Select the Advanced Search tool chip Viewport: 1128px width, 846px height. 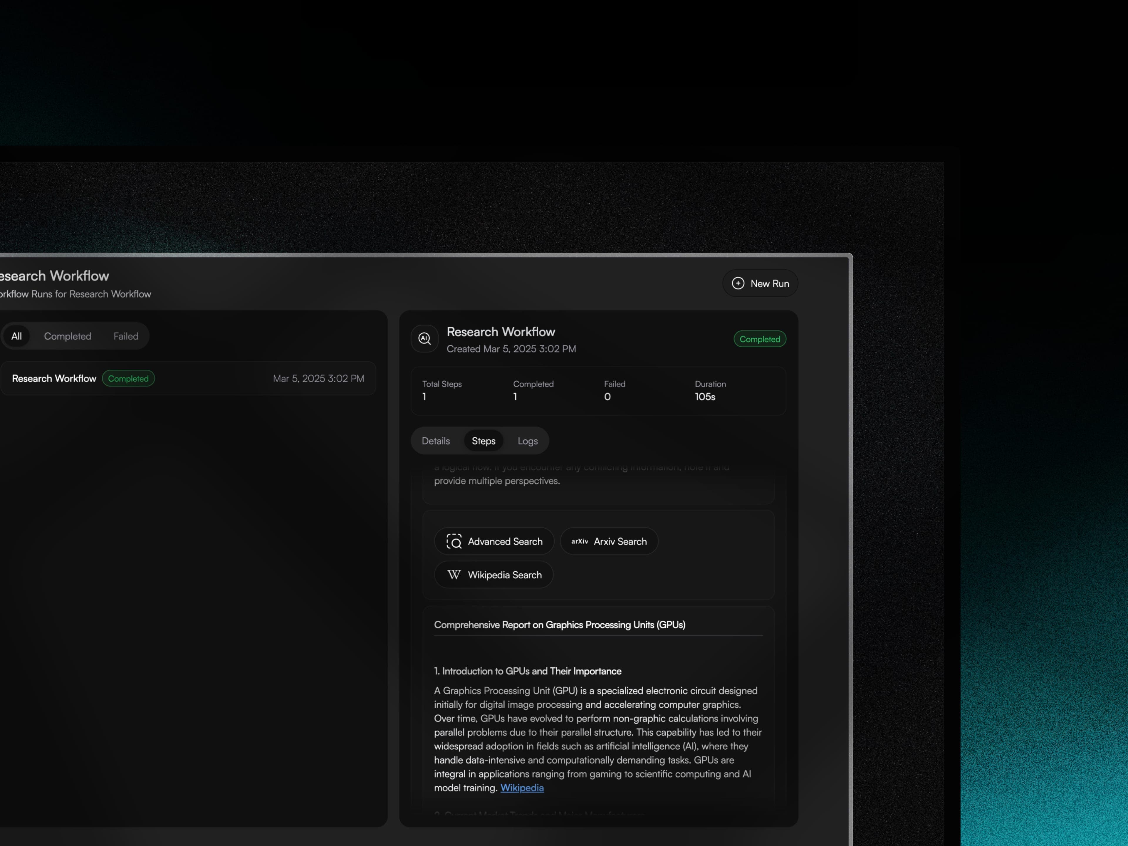tap(494, 542)
